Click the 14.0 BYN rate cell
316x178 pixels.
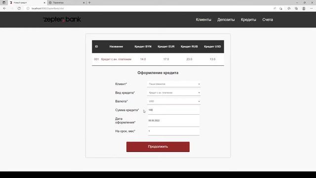143,59
